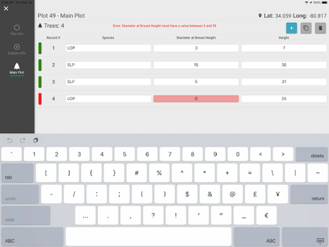Tap the space bar

[x=149, y=237]
